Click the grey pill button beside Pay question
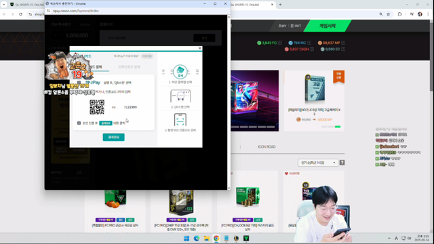Image resolution: width=434 pixels, height=244 pixels. (147, 56)
